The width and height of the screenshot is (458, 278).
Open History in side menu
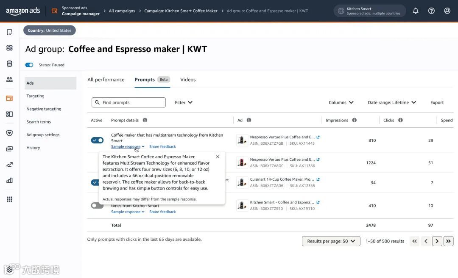coord(33,148)
